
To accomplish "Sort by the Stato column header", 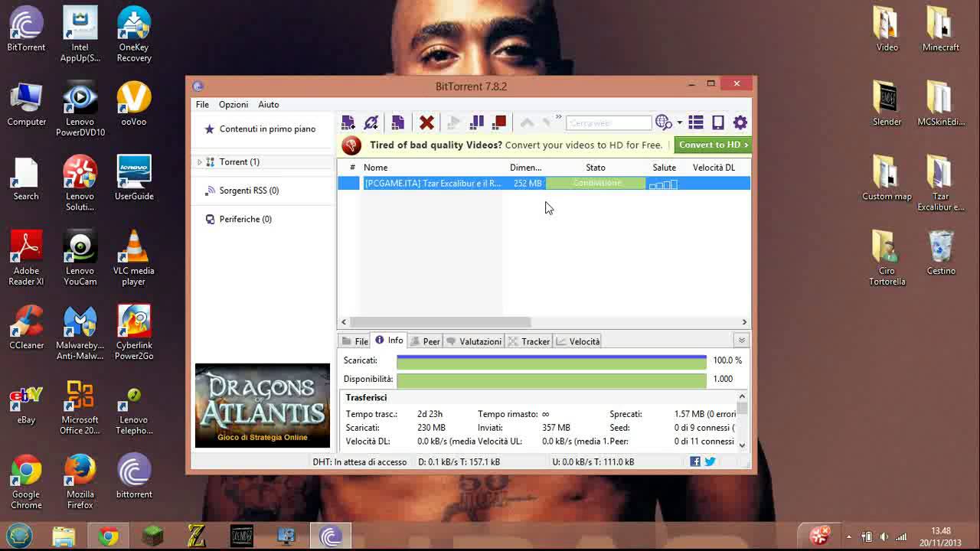I will (x=595, y=168).
